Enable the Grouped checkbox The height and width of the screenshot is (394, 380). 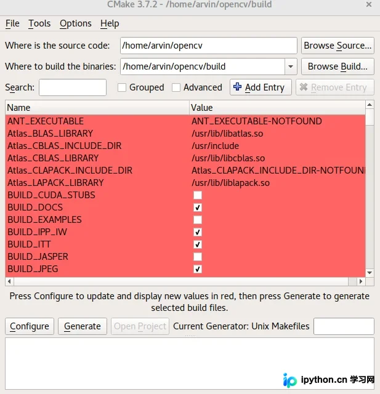[122, 87]
